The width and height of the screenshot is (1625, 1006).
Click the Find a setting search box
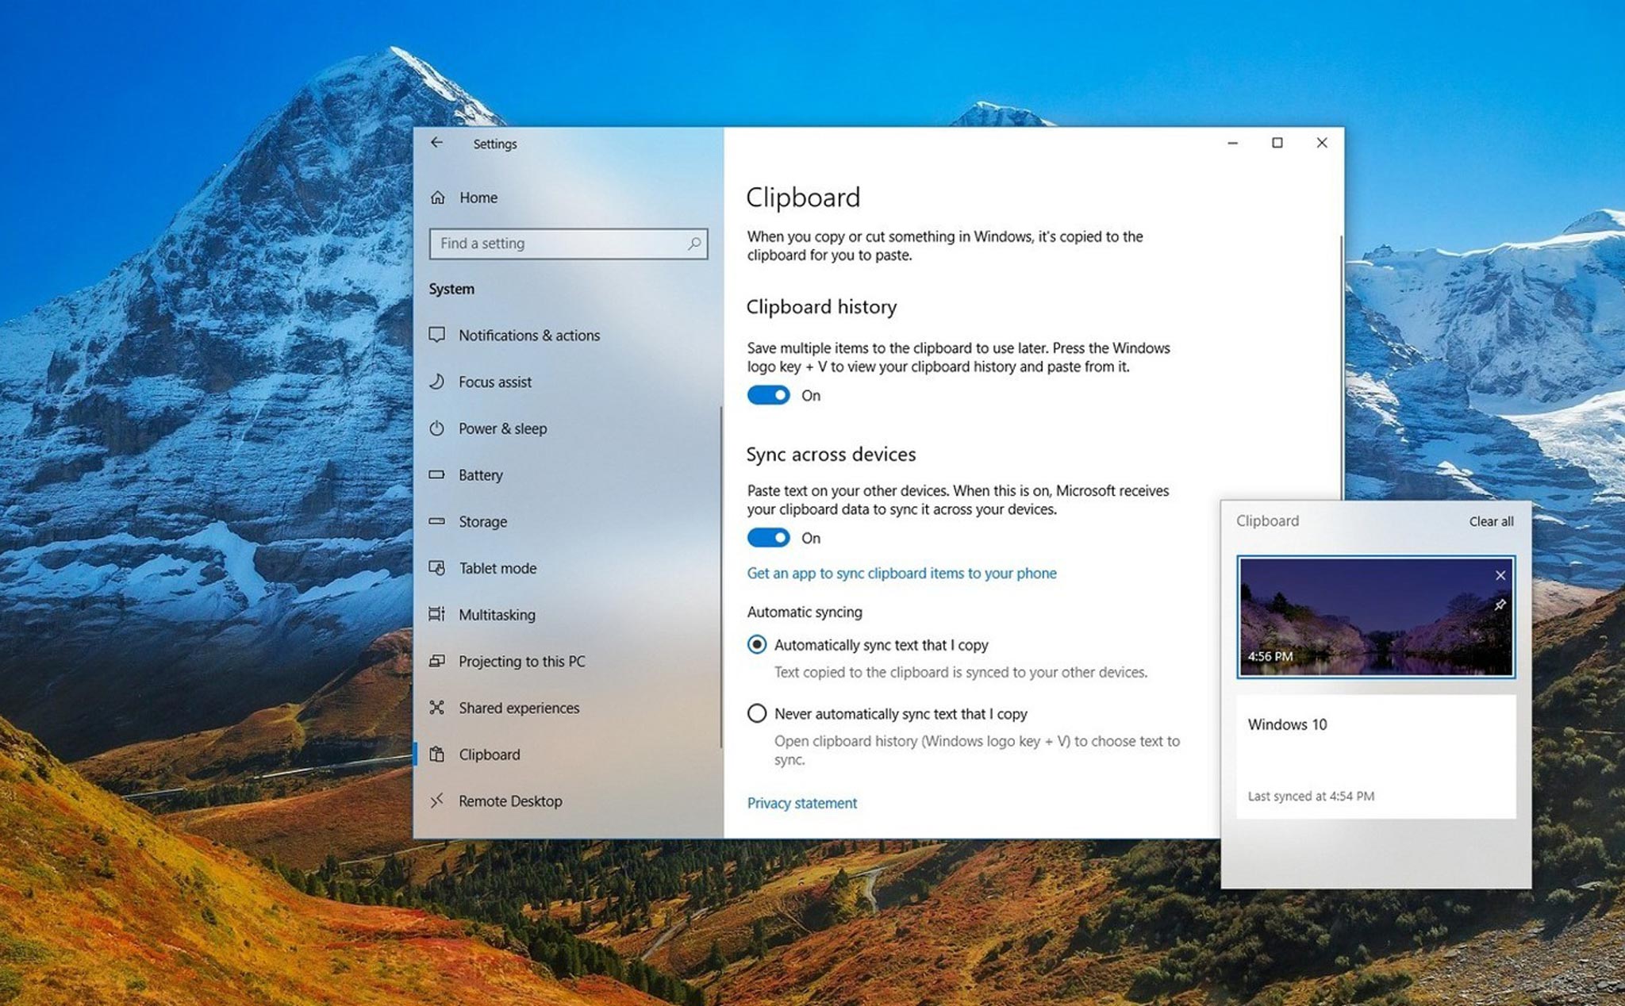click(567, 244)
